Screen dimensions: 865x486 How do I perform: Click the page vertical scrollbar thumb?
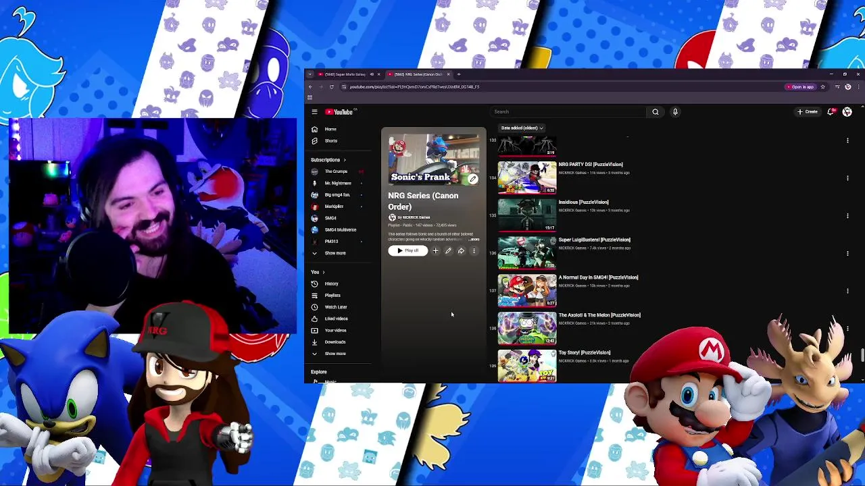[x=862, y=356]
